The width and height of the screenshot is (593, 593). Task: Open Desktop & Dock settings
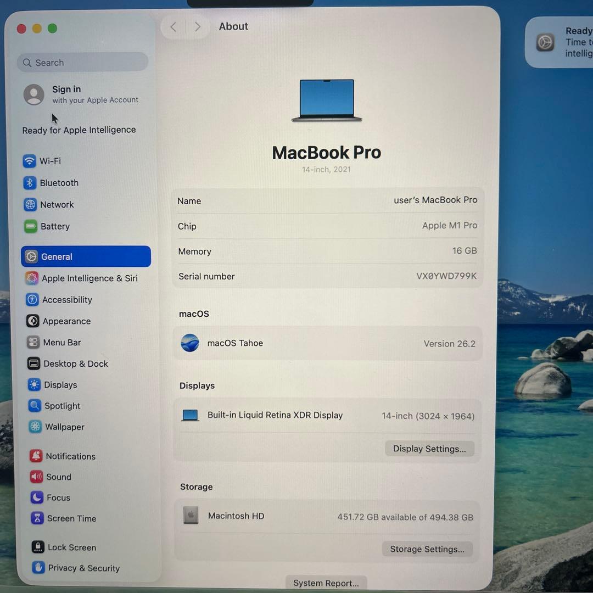76,363
